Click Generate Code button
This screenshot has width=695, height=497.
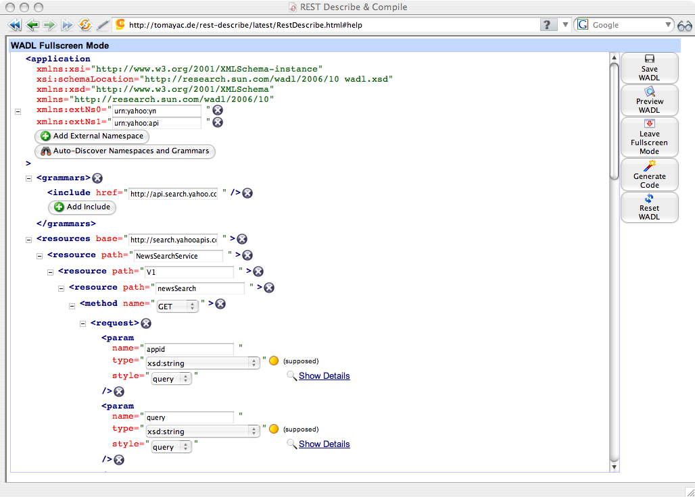click(649, 174)
